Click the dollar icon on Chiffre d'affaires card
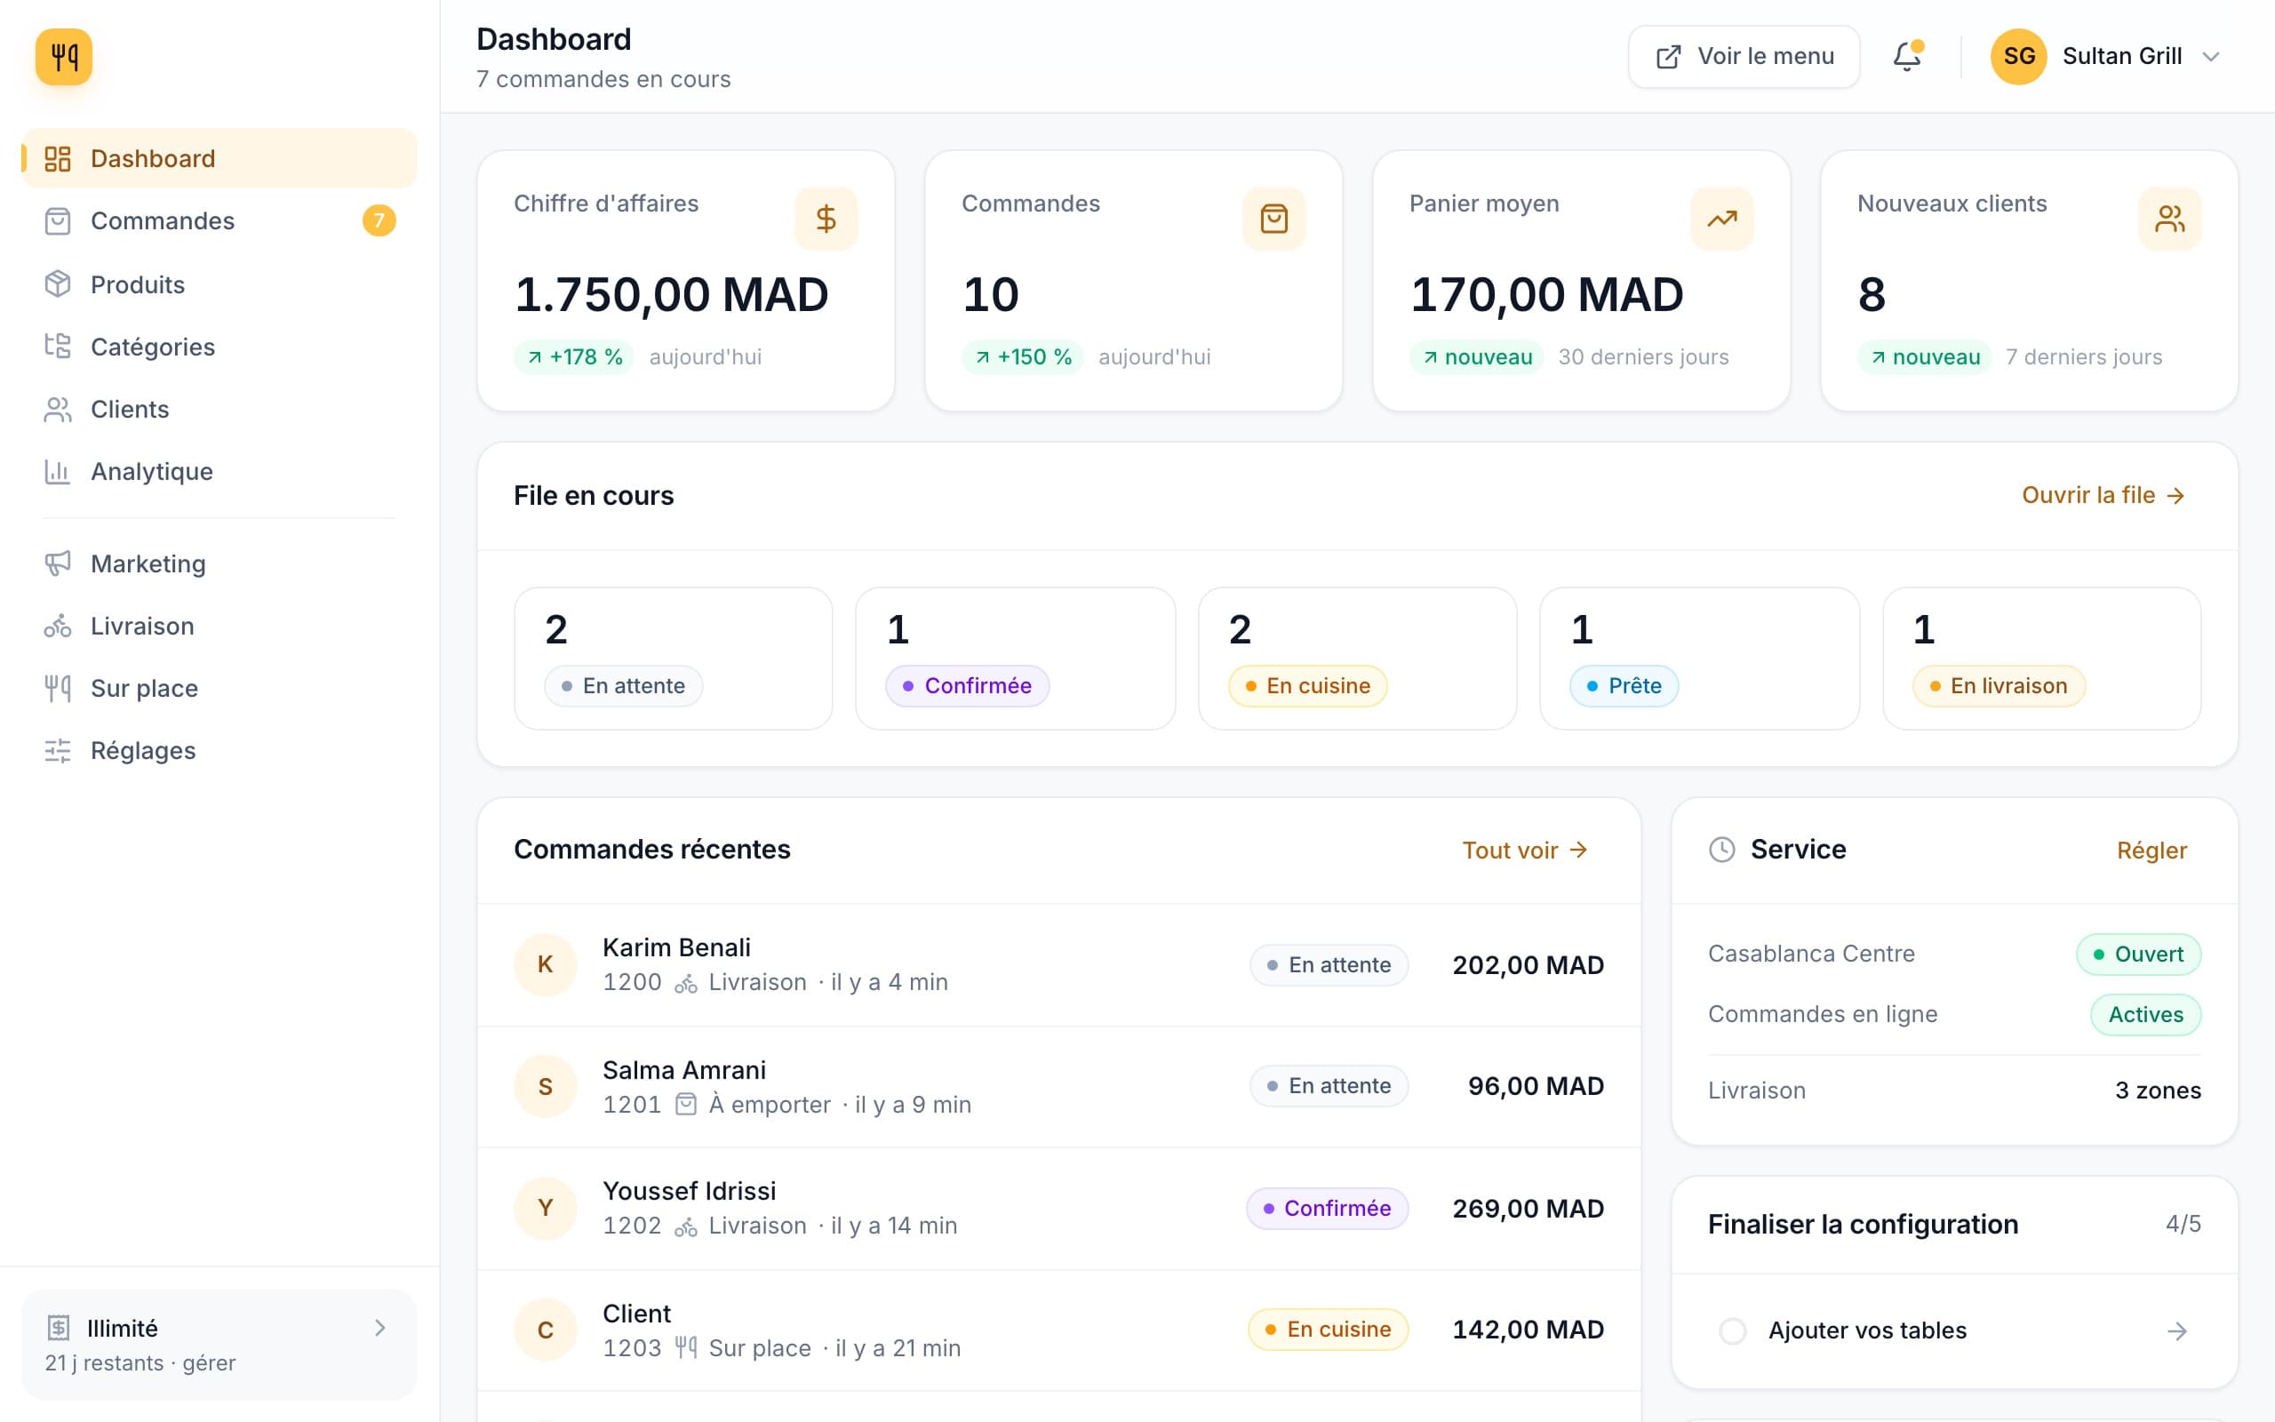 pos(826,220)
